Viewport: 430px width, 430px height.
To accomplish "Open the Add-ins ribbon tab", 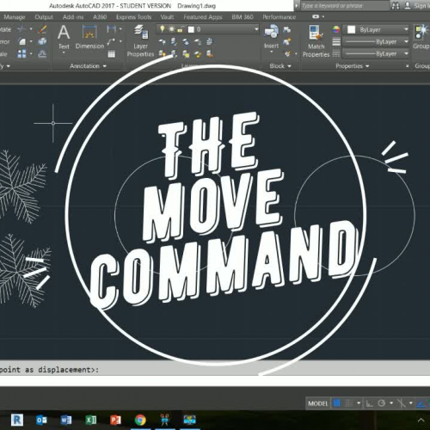I will [73, 17].
